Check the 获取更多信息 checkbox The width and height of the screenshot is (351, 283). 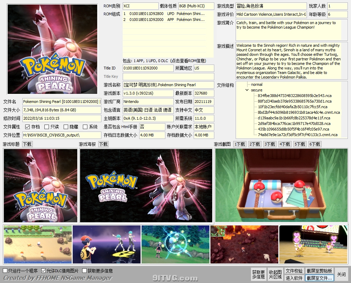(84, 271)
